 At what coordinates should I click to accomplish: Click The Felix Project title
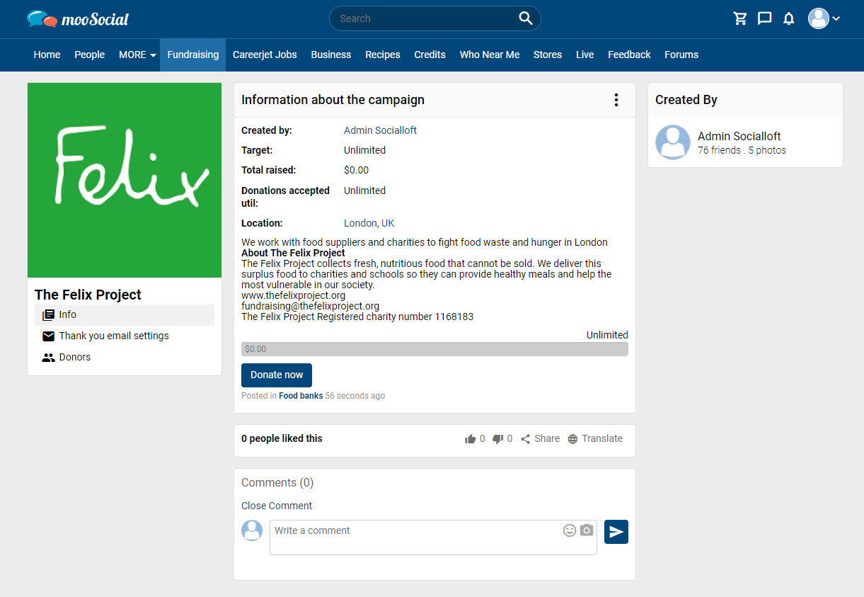(88, 295)
